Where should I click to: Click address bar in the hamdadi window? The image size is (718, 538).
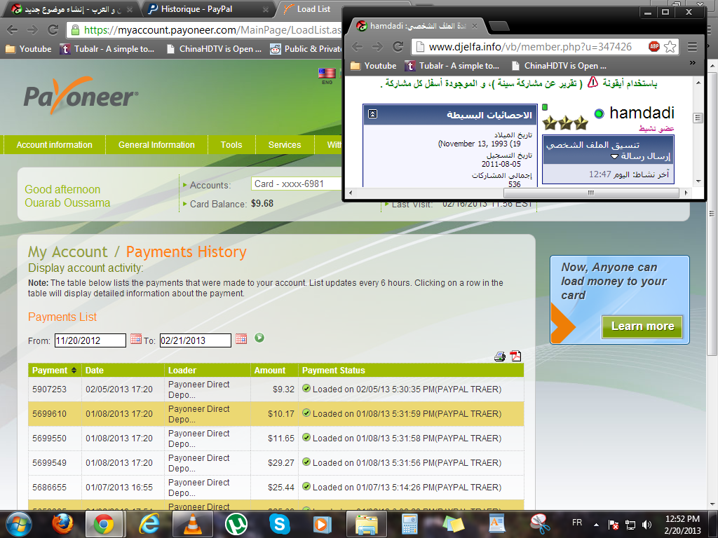click(530, 47)
